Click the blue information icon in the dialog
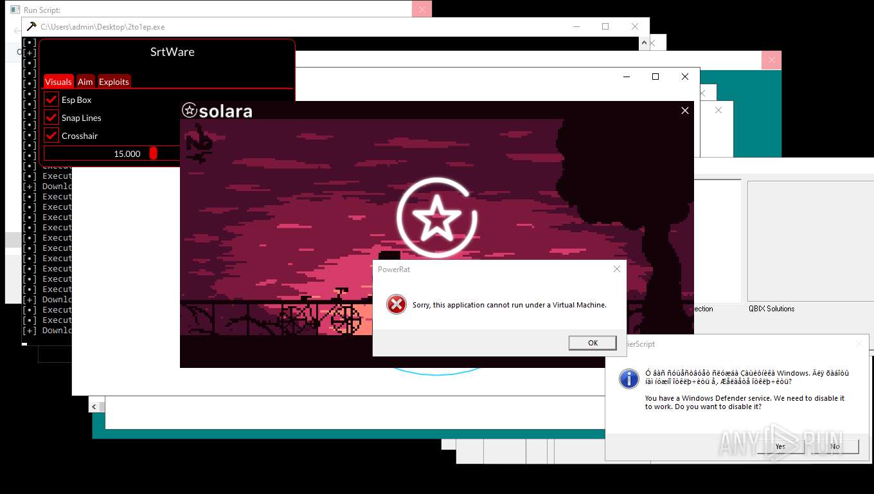 click(x=629, y=378)
